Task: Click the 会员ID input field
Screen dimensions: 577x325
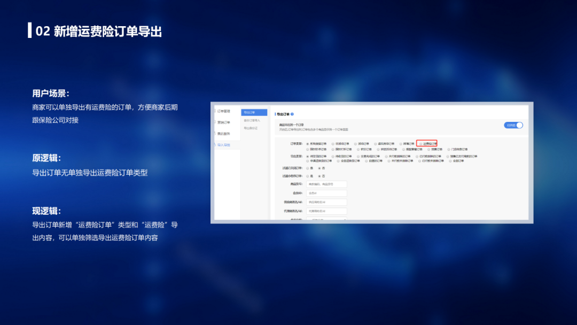Action: (326, 193)
